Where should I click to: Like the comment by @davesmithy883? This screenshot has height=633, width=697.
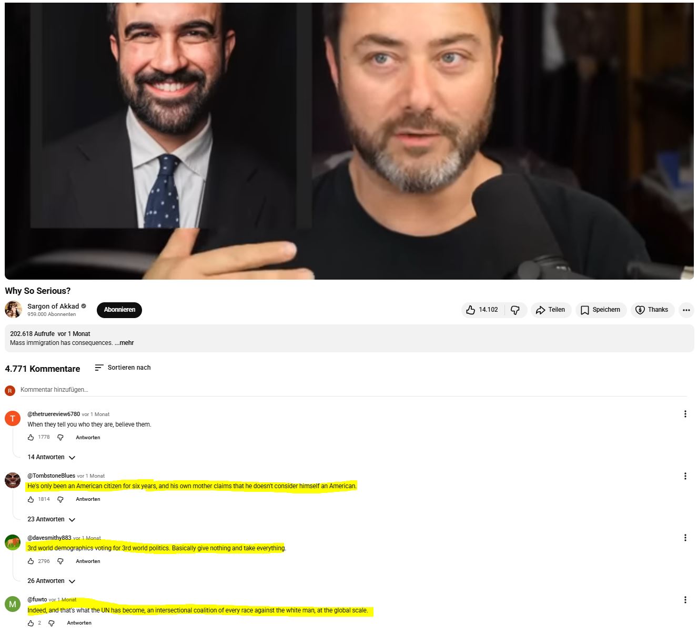(x=31, y=561)
